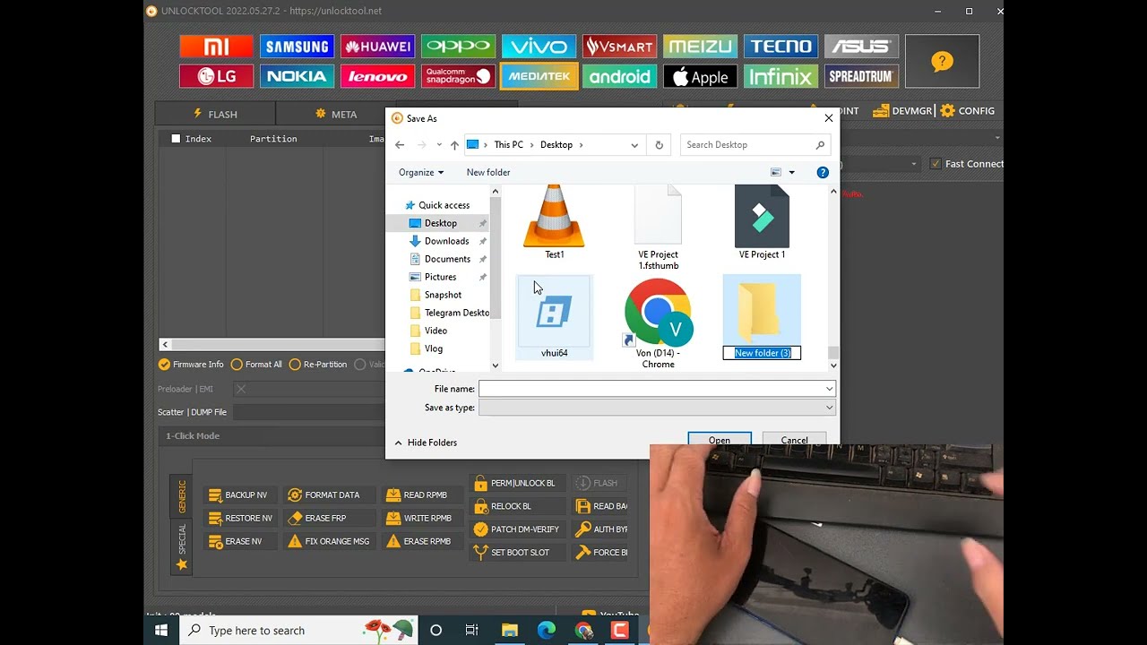
Task: Switch to the SPECIAL side tab
Action: coord(182,548)
